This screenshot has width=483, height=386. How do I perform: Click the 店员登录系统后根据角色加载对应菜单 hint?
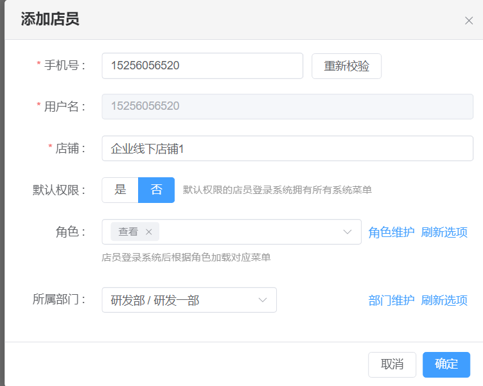tap(186, 258)
